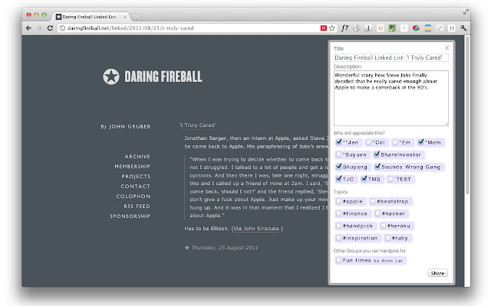The height and width of the screenshot is (306, 491).
Task: Open the RSS Feed link
Action: point(137,207)
